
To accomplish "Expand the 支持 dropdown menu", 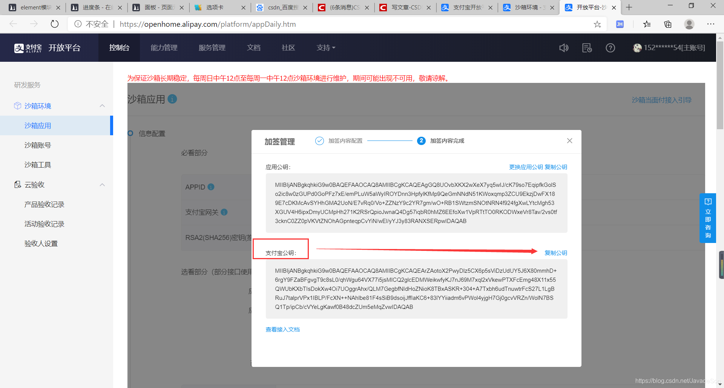I will click(x=326, y=47).
